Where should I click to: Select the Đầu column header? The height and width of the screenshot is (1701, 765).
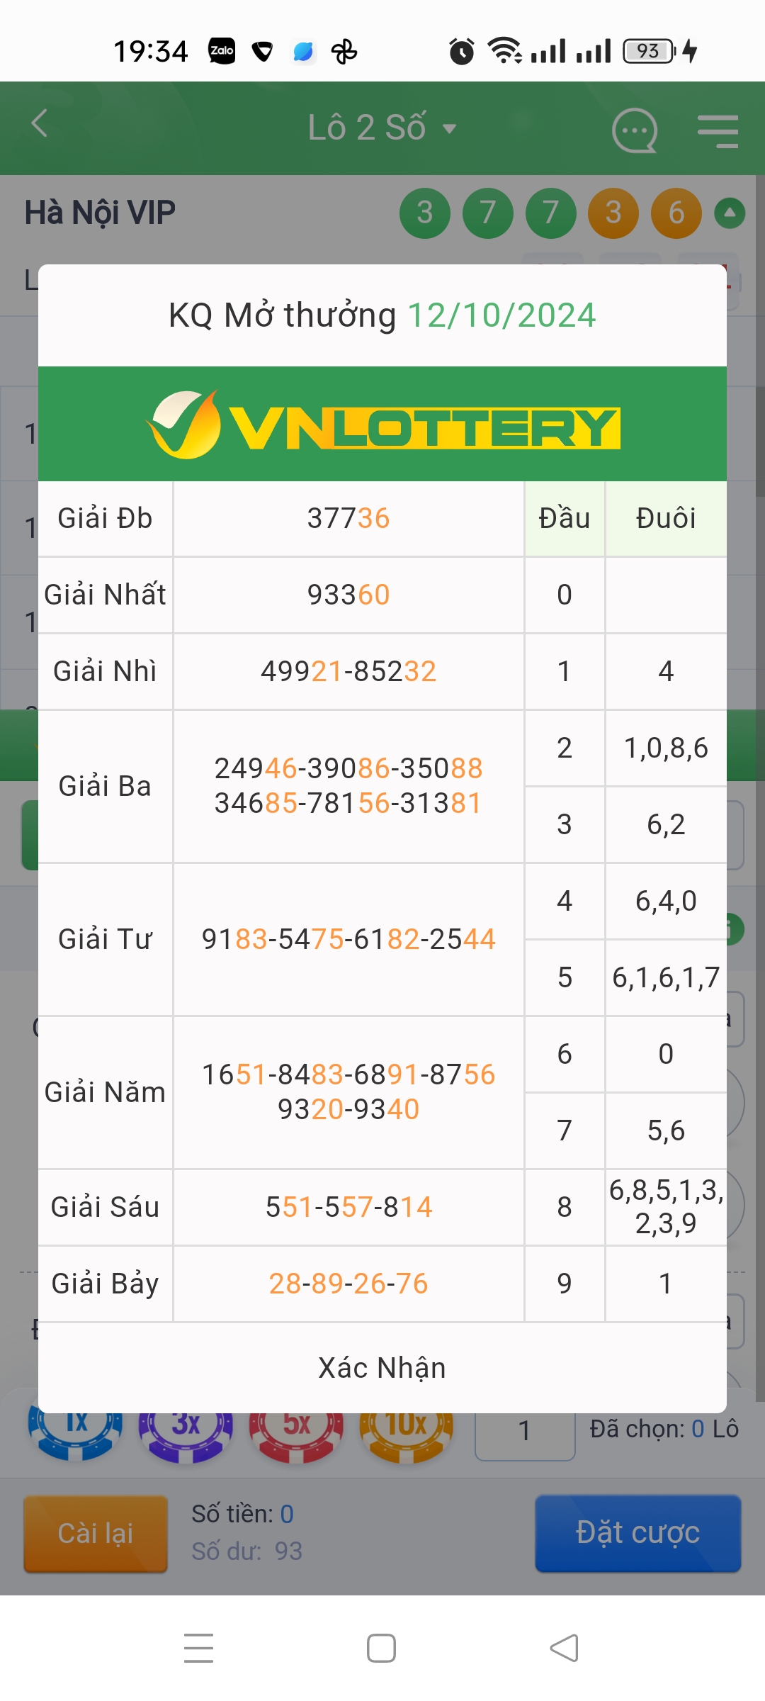pyautogui.click(x=565, y=519)
